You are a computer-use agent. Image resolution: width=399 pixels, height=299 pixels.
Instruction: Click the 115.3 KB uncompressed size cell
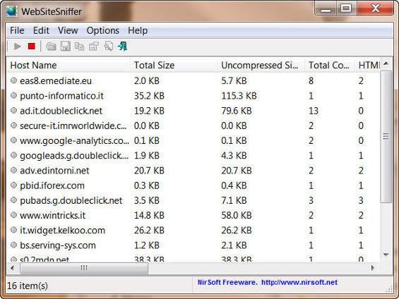point(239,96)
